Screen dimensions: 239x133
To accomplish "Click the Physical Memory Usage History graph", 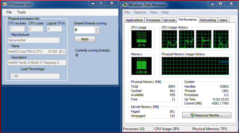I will pyautogui.click(x=195, y=66).
